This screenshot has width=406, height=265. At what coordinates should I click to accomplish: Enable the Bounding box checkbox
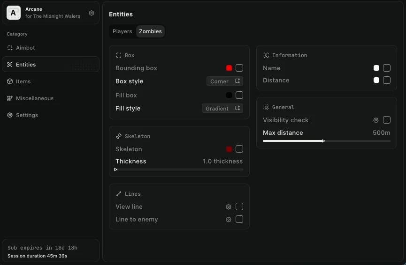click(x=239, y=68)
